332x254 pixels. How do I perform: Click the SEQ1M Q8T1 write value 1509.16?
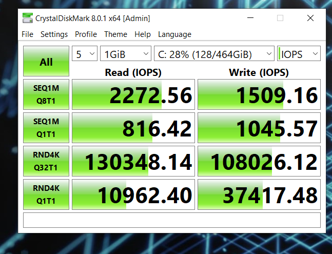(259, 94)
